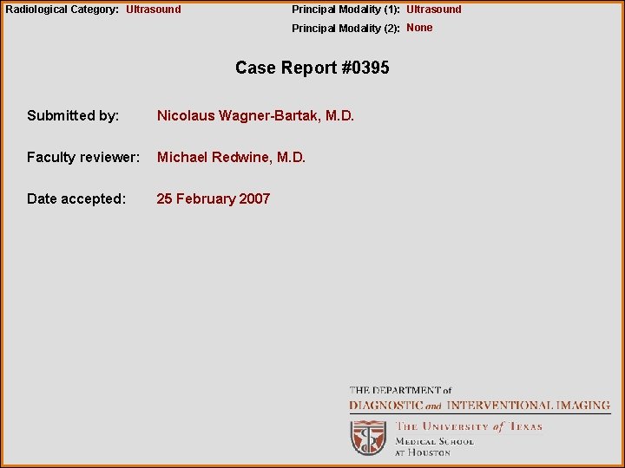Click the Principal Modality (1) value 'Ultrasound'

point(434,10)
